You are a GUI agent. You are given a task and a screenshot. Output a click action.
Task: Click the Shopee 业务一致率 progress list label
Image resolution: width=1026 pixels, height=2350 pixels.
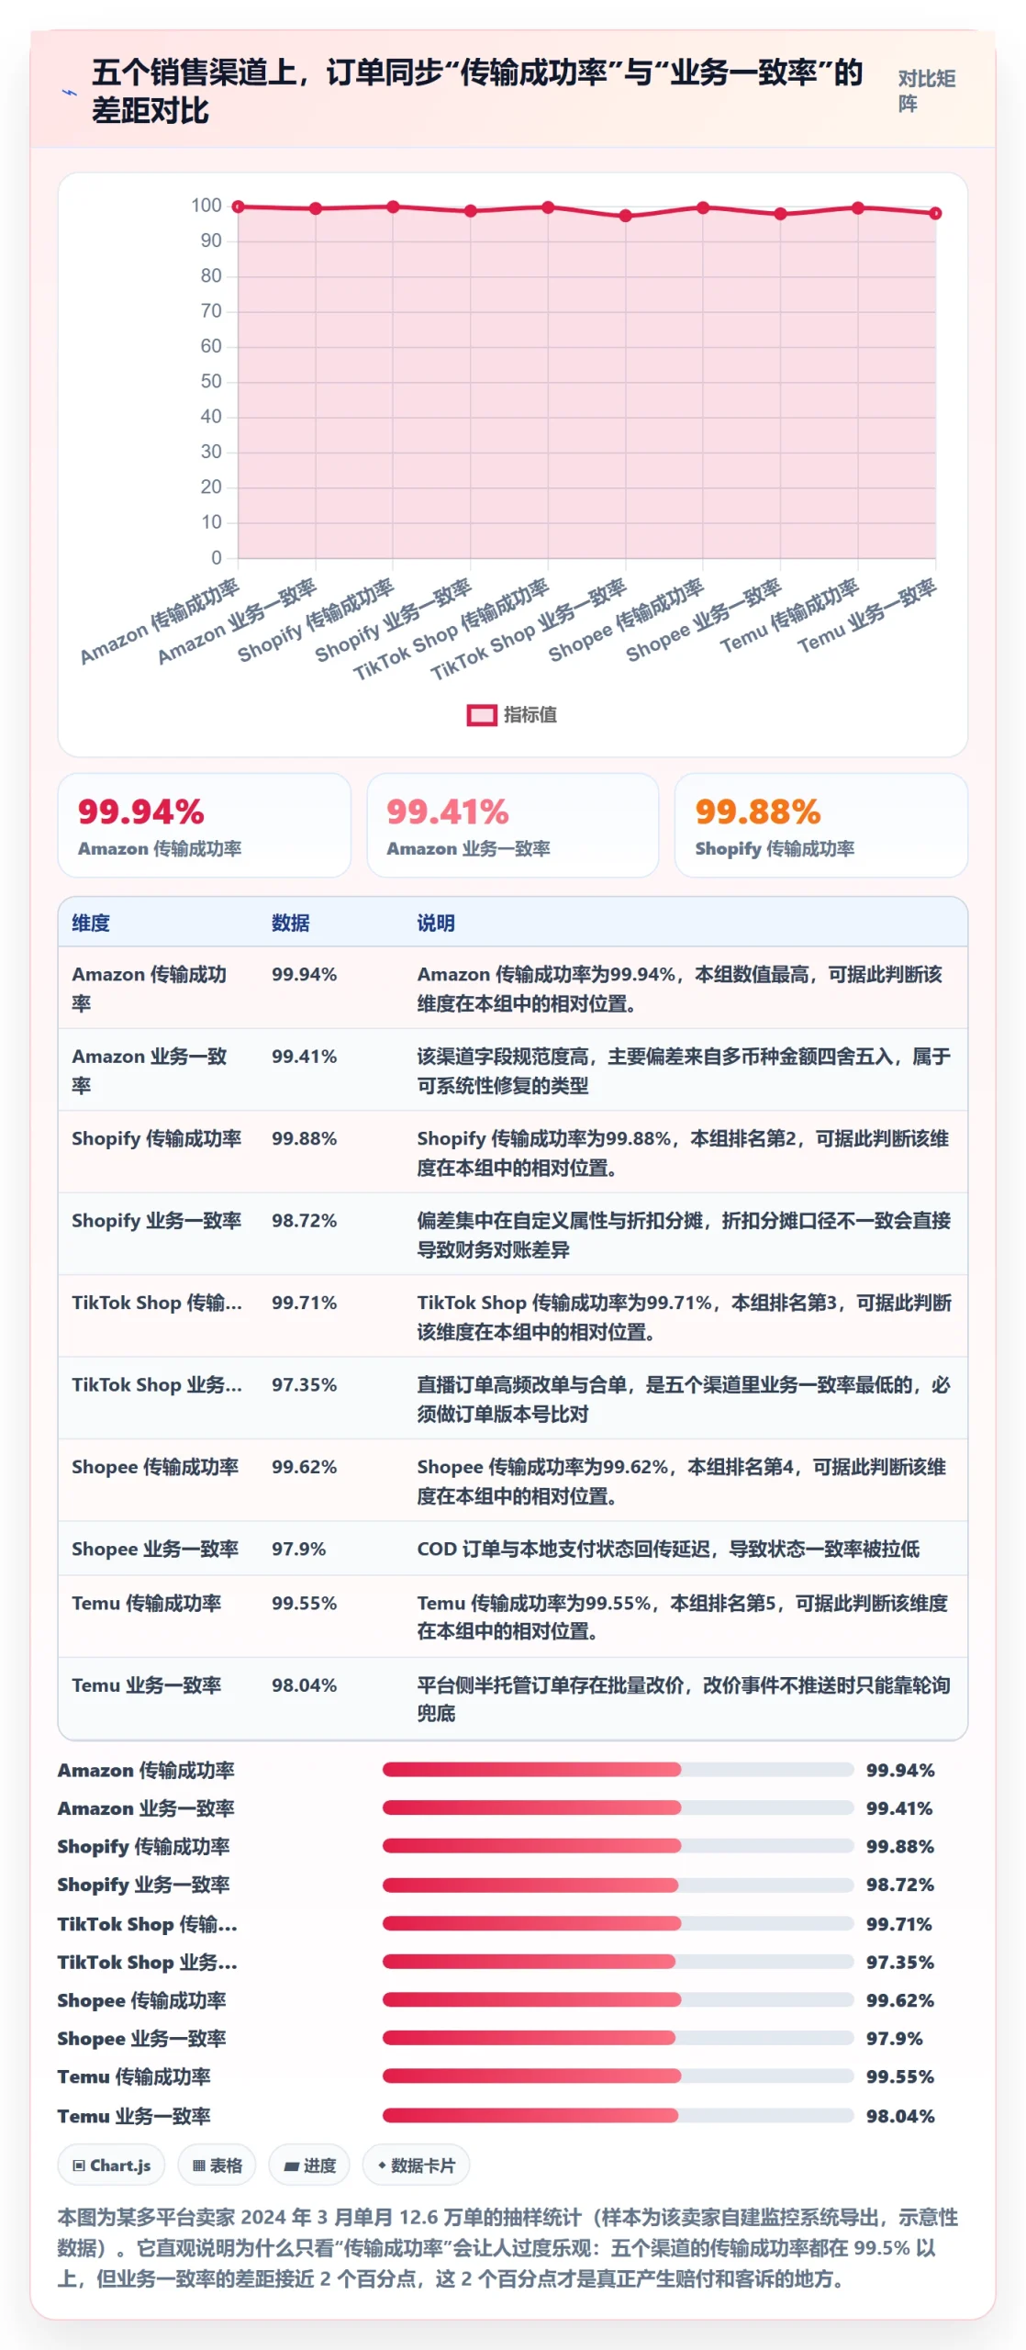pos(141,2038)
